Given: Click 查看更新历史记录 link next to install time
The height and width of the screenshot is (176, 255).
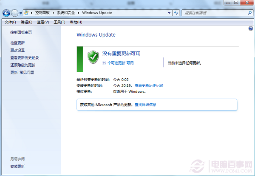Looking at the screenshot, I should point(149,85).
